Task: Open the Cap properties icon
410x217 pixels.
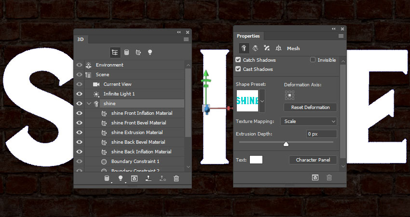Action: (x=267, y=48)
